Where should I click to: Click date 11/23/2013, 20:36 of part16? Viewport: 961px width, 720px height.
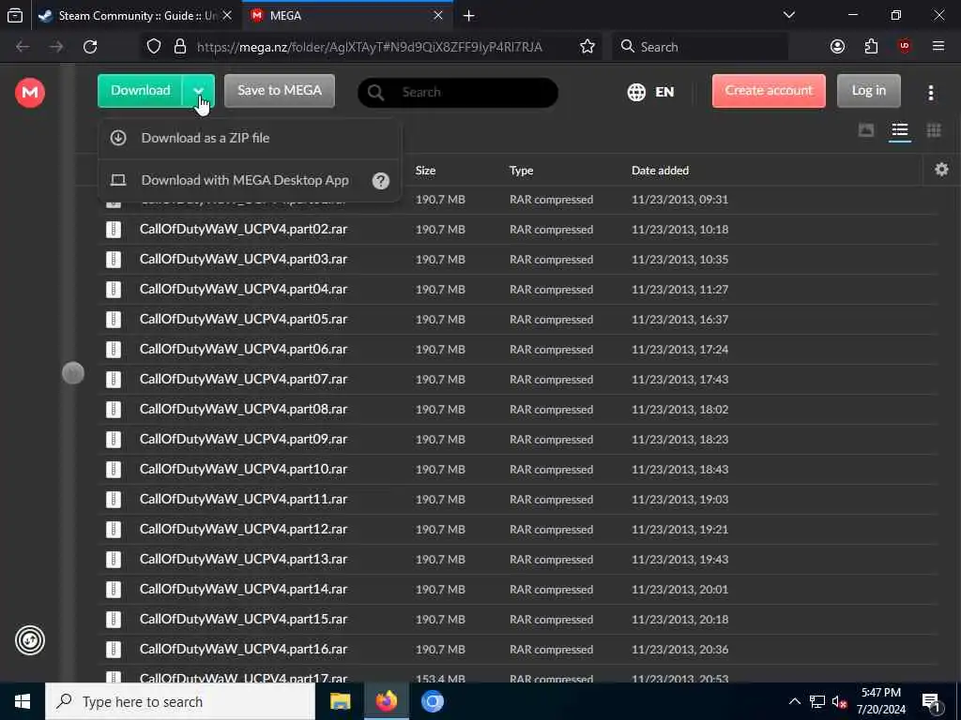679,650
